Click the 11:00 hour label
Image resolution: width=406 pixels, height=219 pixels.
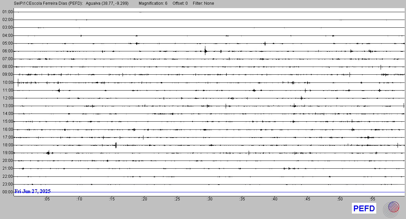pyautogui.click(x=7, y=90)
